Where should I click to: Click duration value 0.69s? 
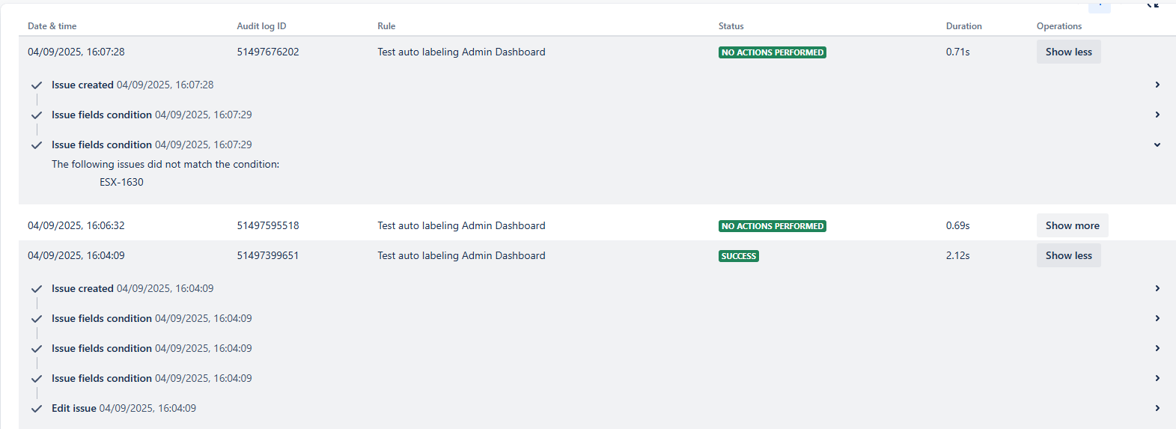coord(957,225)
